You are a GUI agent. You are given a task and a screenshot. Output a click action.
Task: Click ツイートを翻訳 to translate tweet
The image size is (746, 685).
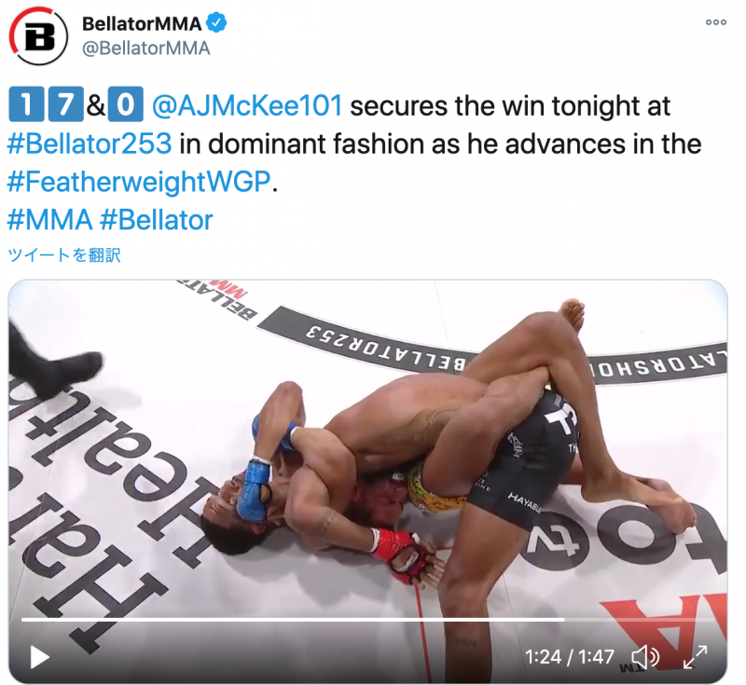tap(64, 255)
